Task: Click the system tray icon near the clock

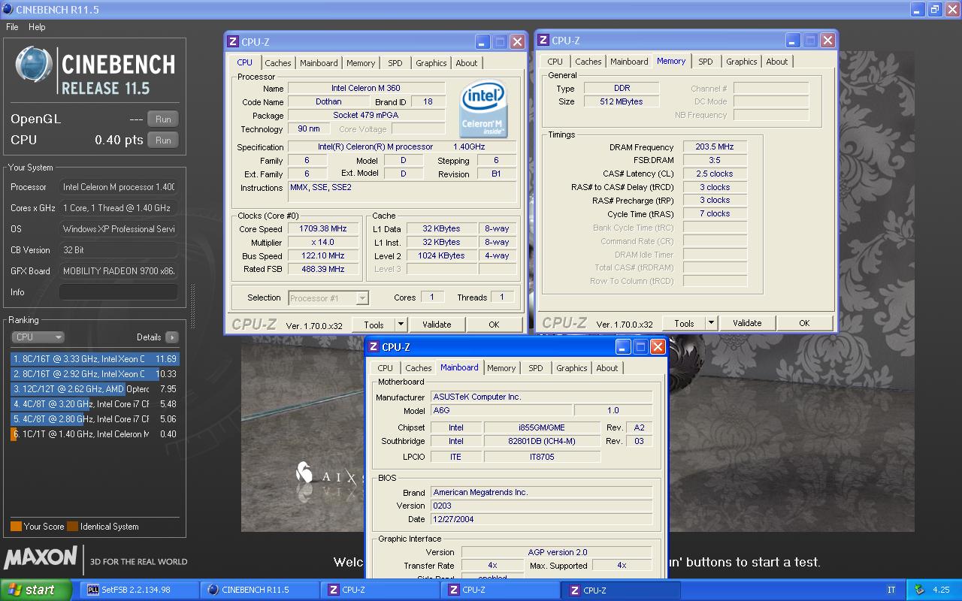Action: [919, 590]
